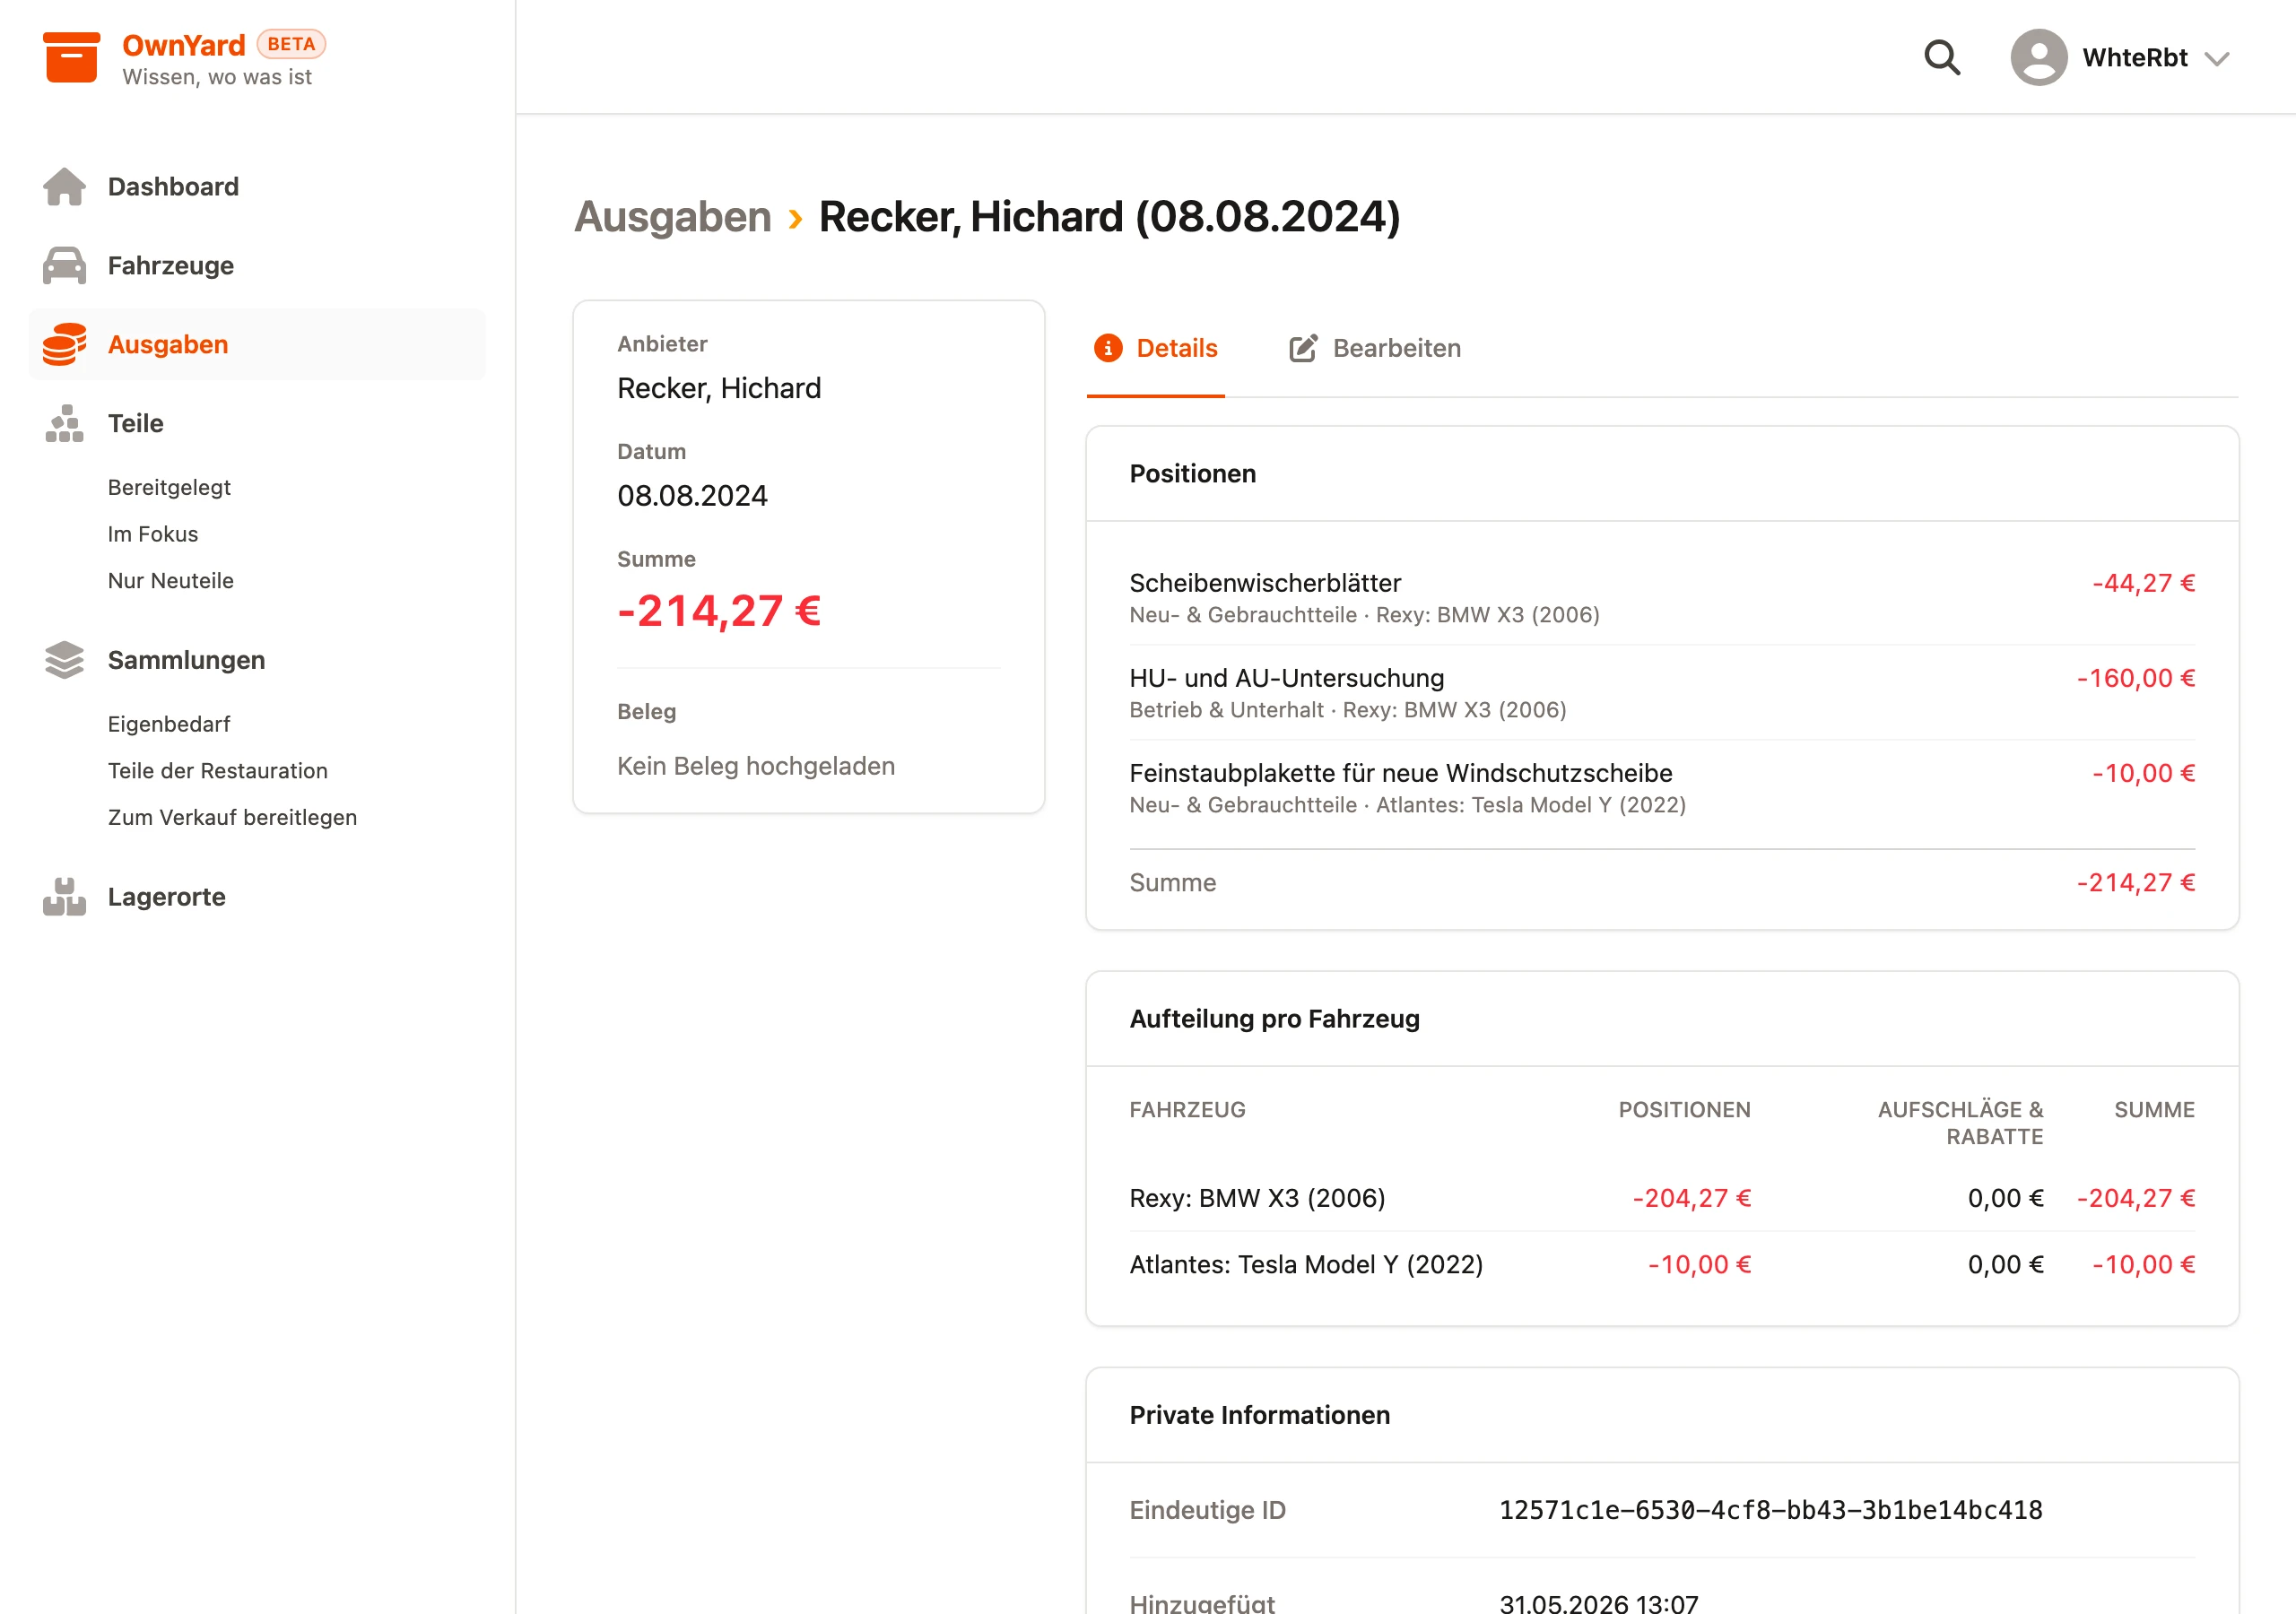Image resolution: width=2296 pixels, height=1614 pixels.
Task: Click the 08.08.2024 Datum value
Action: point(692,496)
